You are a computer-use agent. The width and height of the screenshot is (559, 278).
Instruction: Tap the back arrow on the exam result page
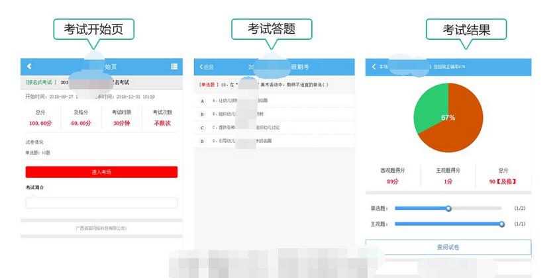[374, 67]
